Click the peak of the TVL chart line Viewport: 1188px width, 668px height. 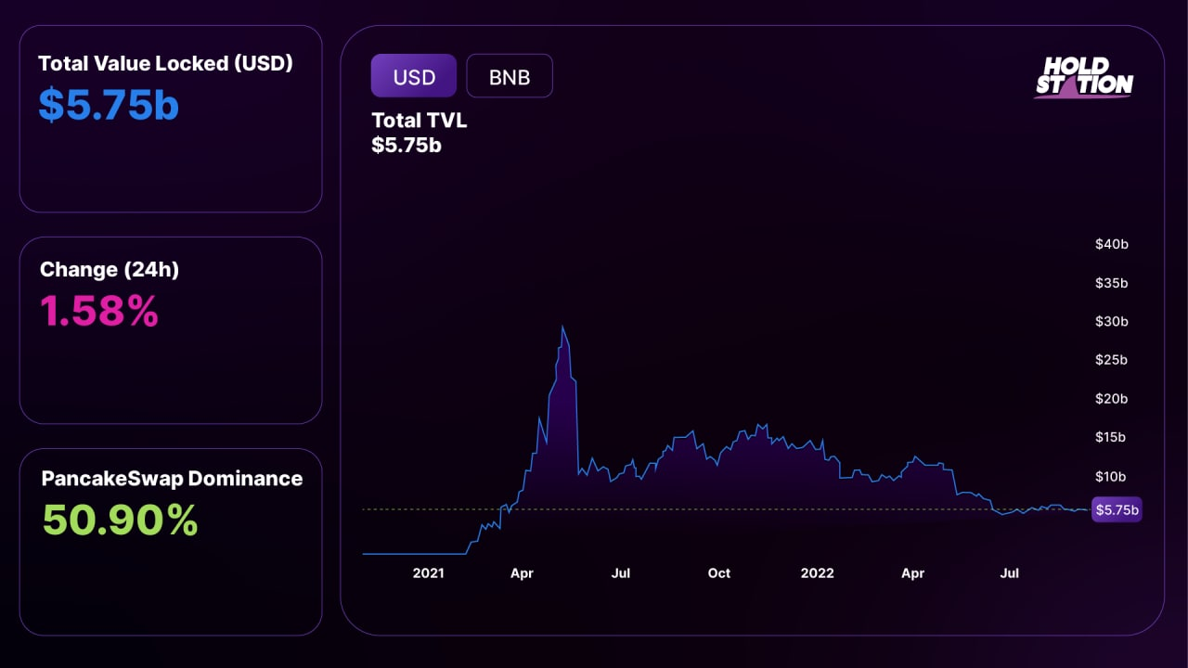coord(562,327)
